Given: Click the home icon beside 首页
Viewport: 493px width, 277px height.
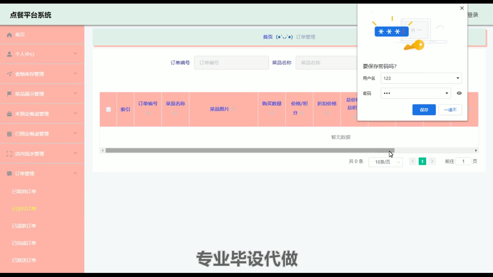Looking at the screenshot, I should [x=10, y=35].
